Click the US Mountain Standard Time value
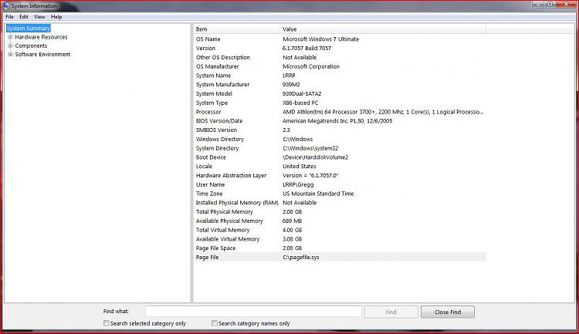Viewport: 579px width, 334px height. point(318,194)
